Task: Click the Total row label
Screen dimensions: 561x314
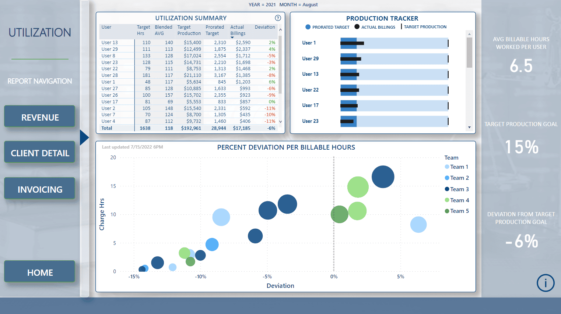Action: click(x=107, y=128)
